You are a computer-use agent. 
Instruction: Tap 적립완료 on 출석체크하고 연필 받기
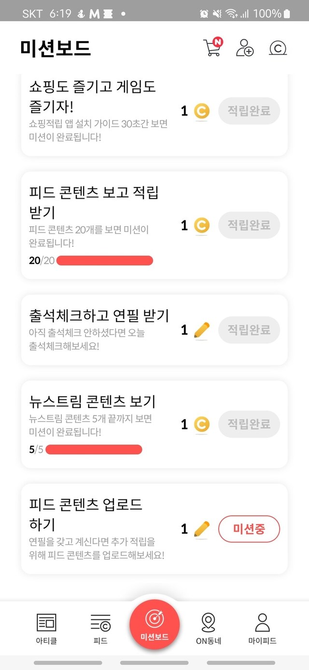point(249,330)
